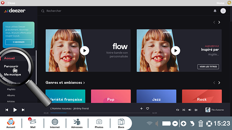Click the back arrow in tray
This screenshot has width=232, height=130.
point(192,124)
